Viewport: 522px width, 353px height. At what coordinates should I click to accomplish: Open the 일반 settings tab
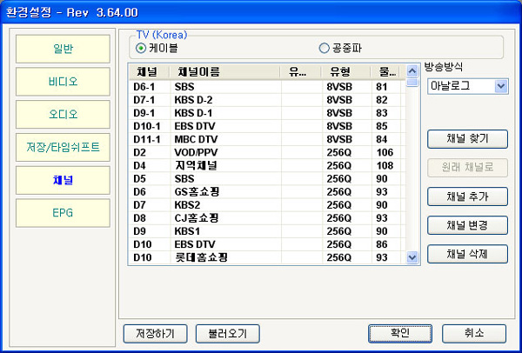click(x=63, y=49)
